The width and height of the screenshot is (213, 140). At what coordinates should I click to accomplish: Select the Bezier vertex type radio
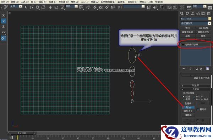point(194,96)
